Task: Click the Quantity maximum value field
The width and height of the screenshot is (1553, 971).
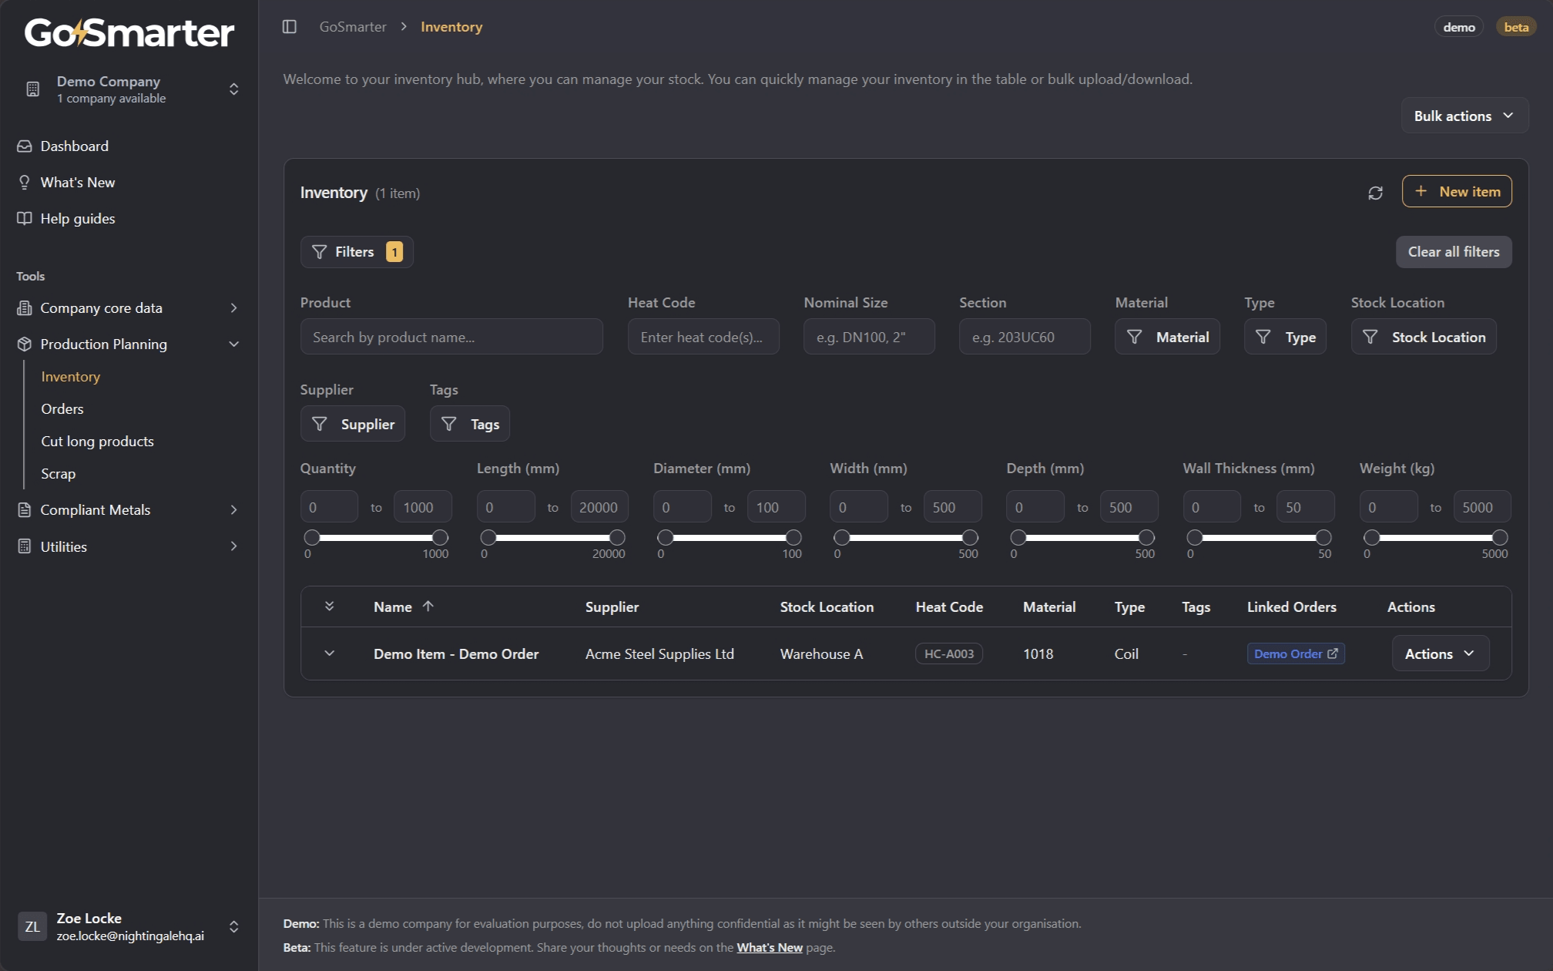Action: pyautogui.click(x=423, y=507)
